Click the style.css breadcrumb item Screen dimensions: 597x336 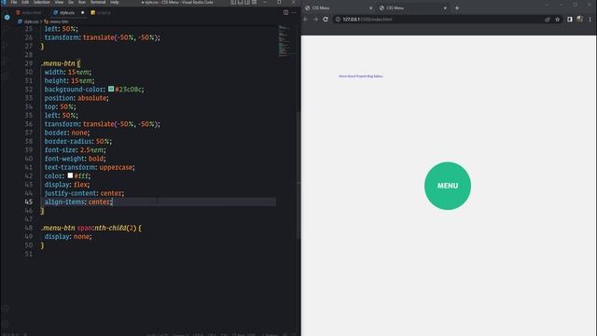29,21
